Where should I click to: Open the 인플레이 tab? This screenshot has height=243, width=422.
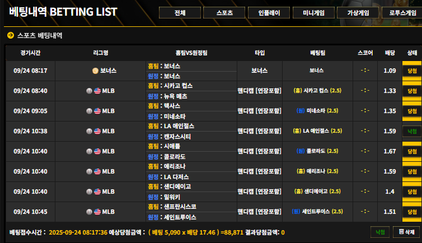(269, 13)
